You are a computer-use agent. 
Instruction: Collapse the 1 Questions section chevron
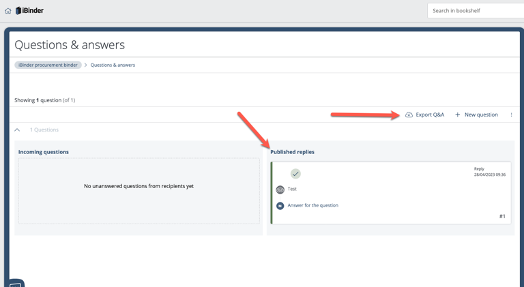tap(17, 130)
